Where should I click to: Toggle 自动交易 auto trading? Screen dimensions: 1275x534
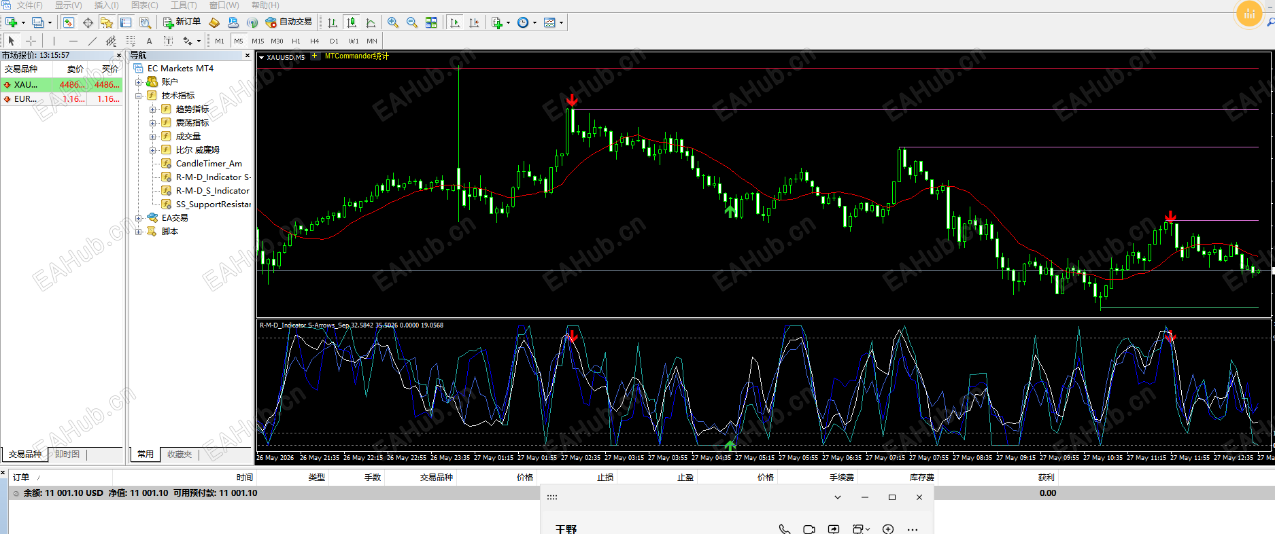click(289, 22)
